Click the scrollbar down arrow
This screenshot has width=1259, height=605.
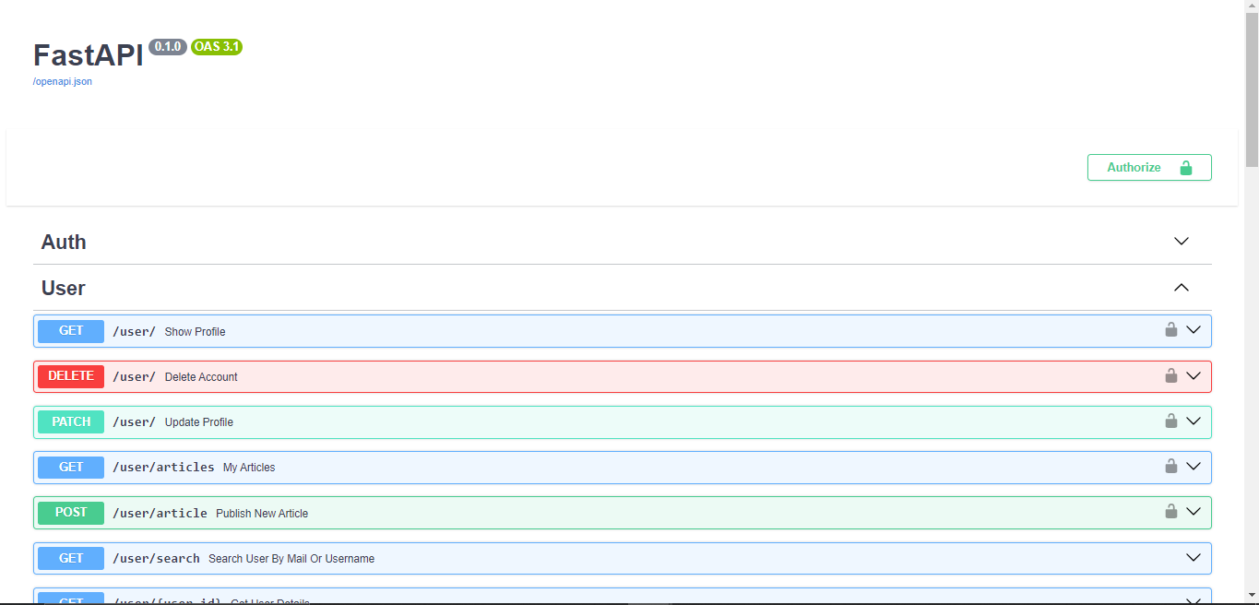[x=1252, y=596]
